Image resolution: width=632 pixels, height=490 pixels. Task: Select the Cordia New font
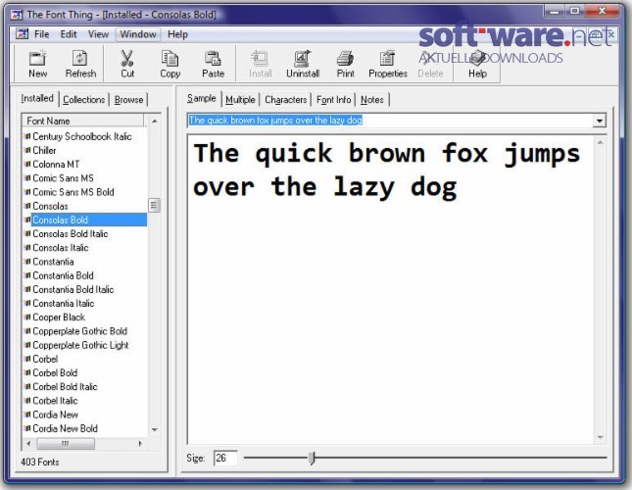[x=55, y=415]
